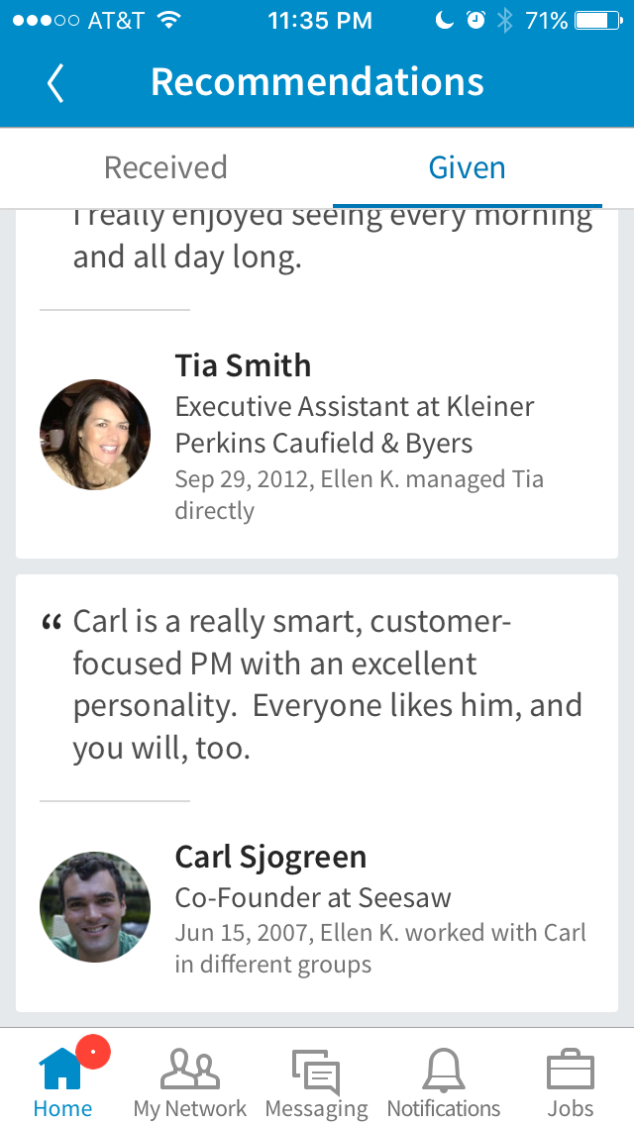
Task: Tap Carl's recommendation quote text
Action: pos(327,684)
